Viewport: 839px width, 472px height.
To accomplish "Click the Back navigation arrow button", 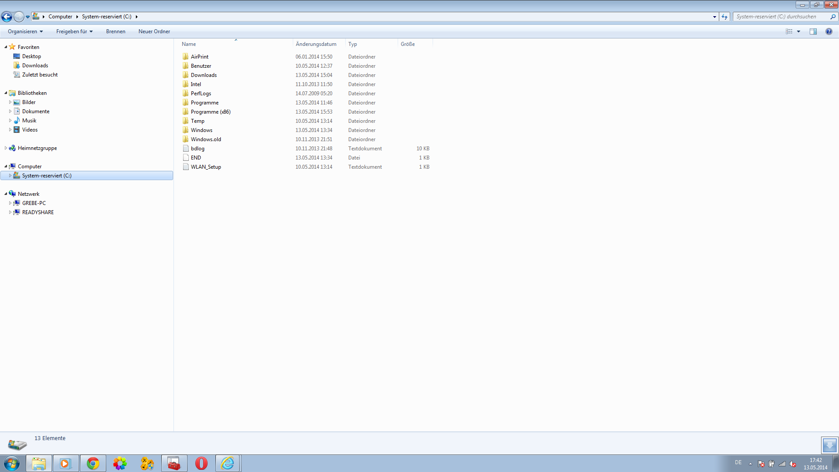I will pyautogui.click(x=7, y=17).
